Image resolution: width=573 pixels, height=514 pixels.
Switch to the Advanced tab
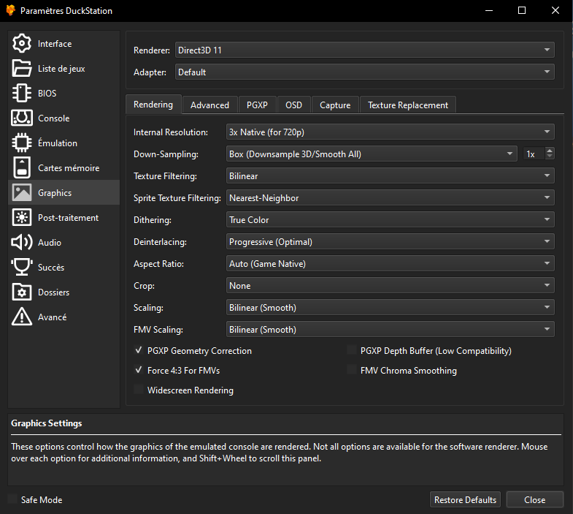coord(209,105)
